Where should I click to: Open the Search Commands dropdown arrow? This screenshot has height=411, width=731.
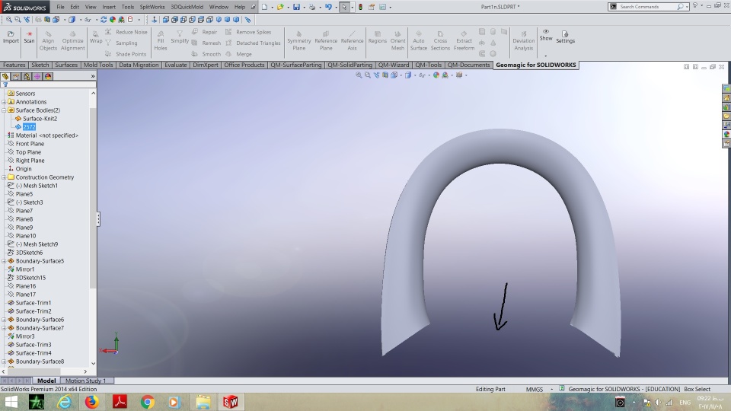pos(687,7)
